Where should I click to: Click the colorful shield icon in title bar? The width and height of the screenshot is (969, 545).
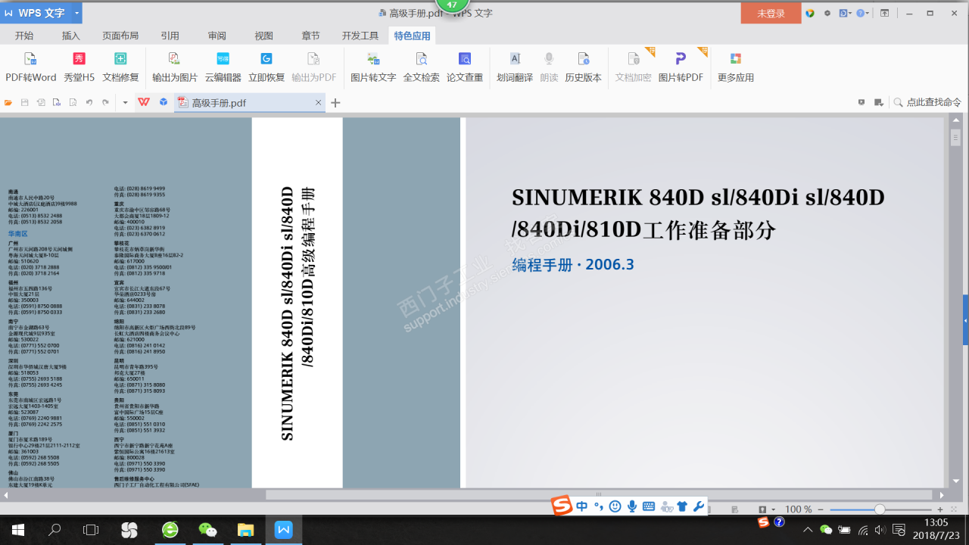coord(810,13)
